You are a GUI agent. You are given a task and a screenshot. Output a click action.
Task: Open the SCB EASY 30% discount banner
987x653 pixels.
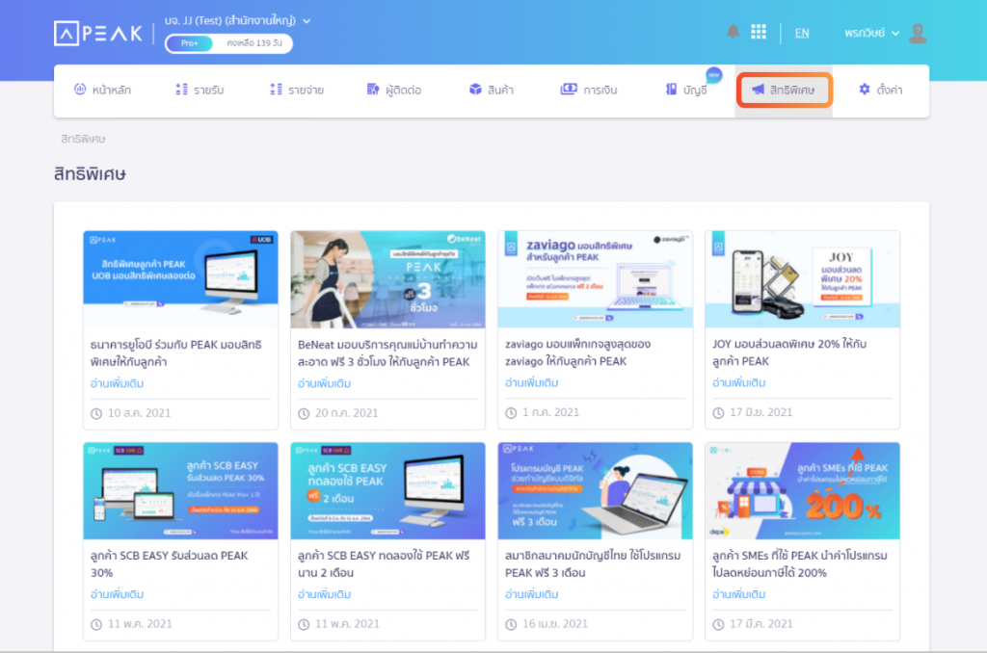[180, 490]
